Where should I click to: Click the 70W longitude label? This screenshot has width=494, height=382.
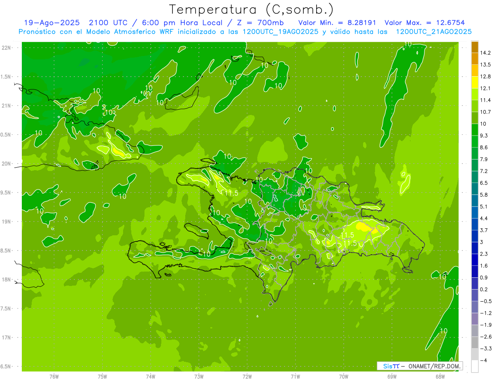pos(344,377)
